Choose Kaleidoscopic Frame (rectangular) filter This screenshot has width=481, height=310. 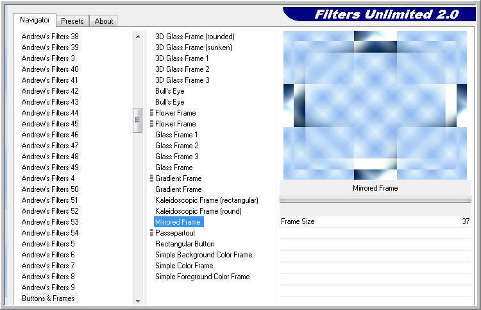(207, 200)
